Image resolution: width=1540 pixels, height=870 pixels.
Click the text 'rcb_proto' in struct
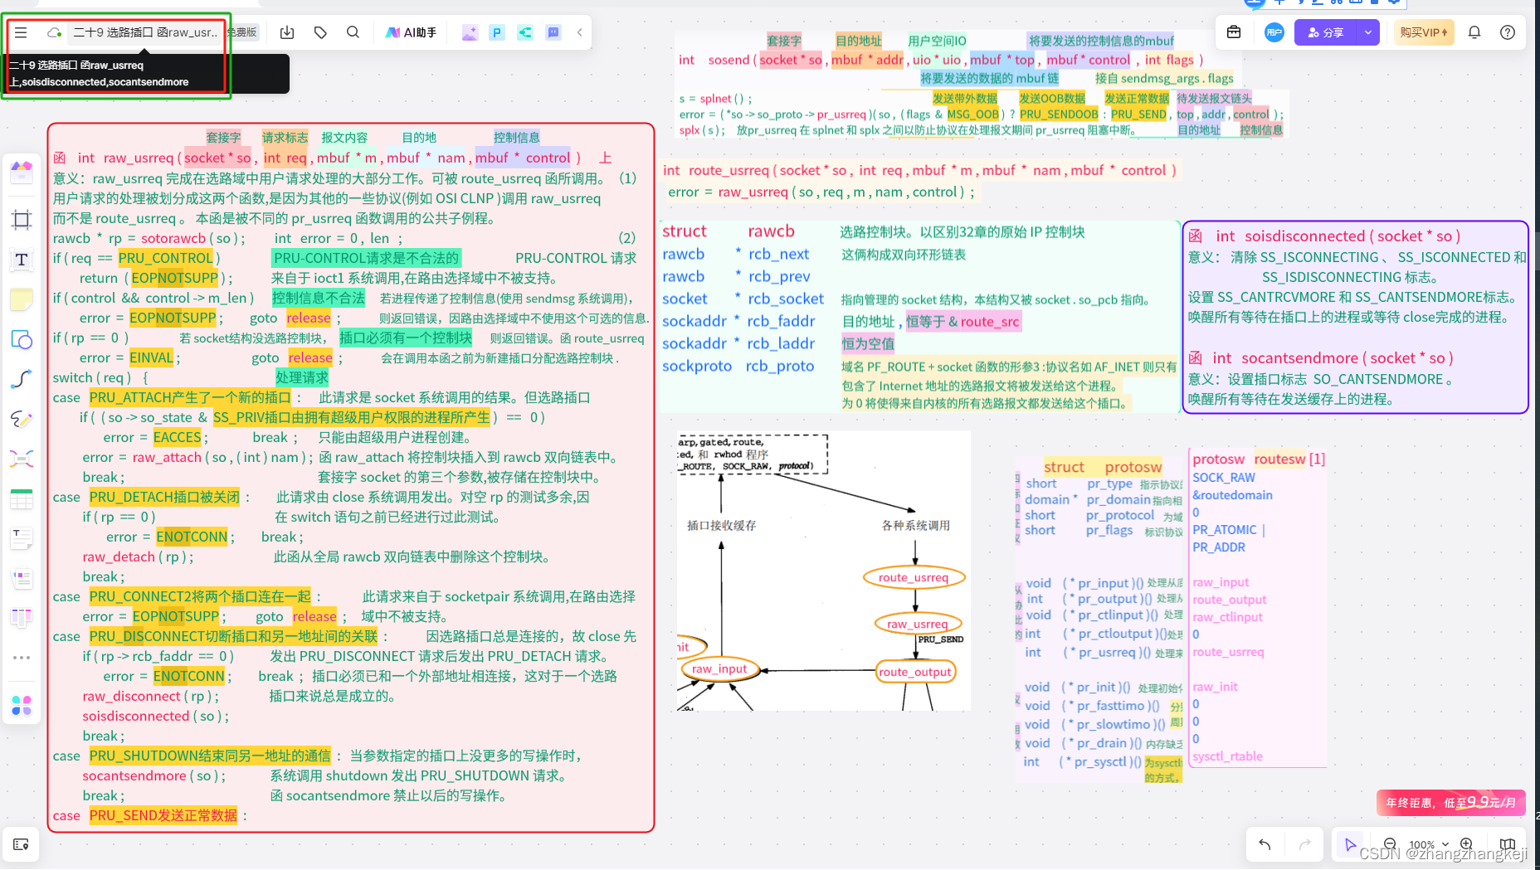point(780,366)
